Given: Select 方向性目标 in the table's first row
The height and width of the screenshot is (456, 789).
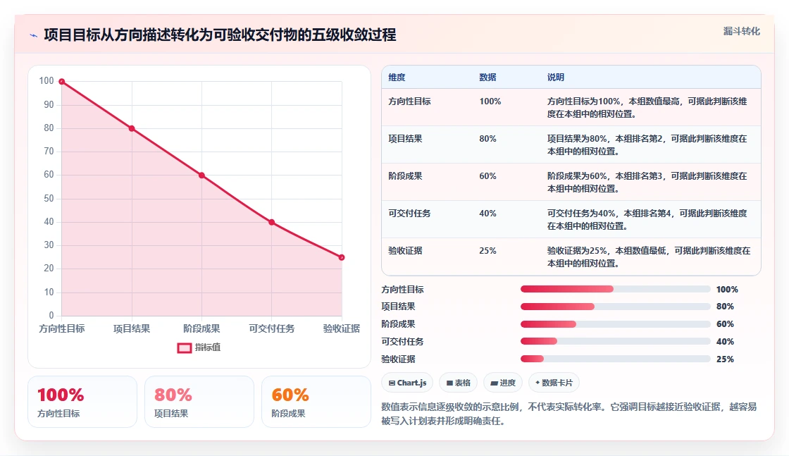Looking at the screenshot, I should coord(409,101).
